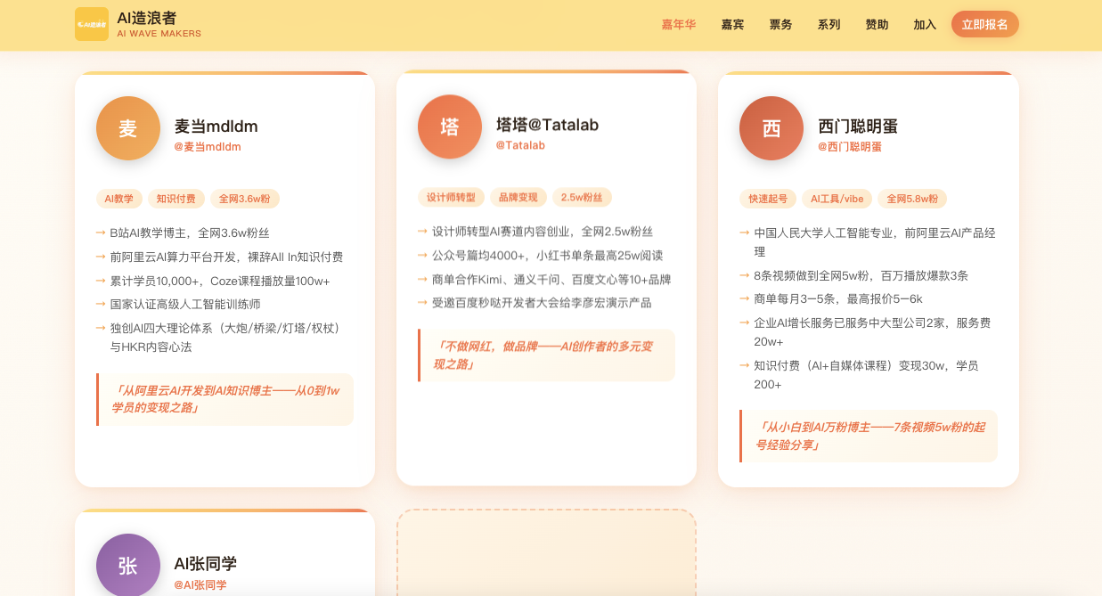1102x596 pixels.
Task: Open the 嘉年华 nav item
Action: pyautogui.click(x=679, y=24)
